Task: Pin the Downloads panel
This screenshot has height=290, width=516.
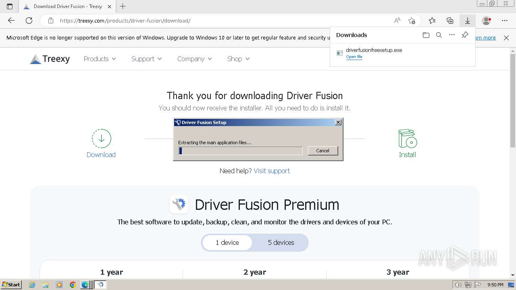Action: pyautogui.click(x=465, y=35)
